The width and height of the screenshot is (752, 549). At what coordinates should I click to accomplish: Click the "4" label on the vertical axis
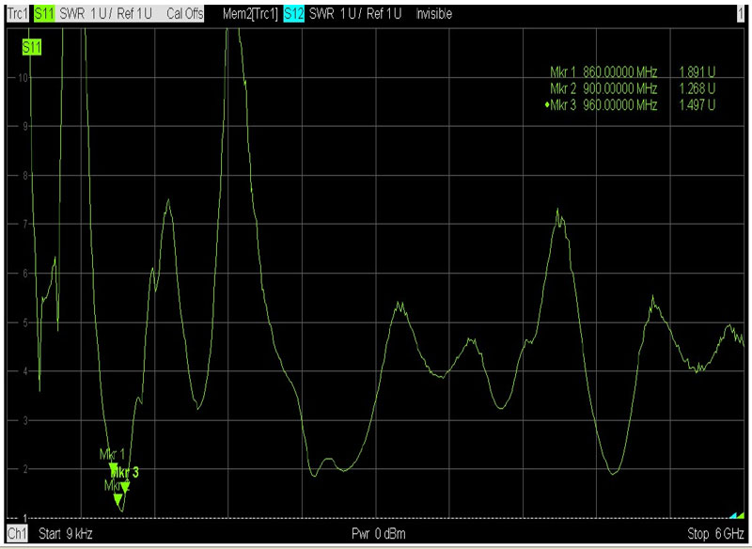tap(25, 371)
